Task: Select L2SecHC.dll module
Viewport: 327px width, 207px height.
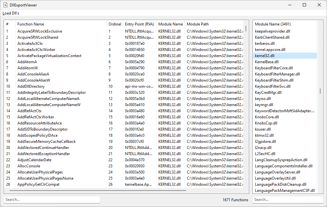Action: pos(285,154)
